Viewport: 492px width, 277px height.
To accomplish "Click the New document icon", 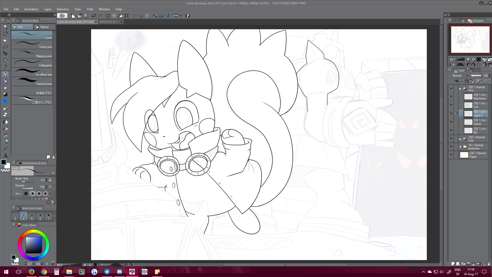I will [73, 16].
